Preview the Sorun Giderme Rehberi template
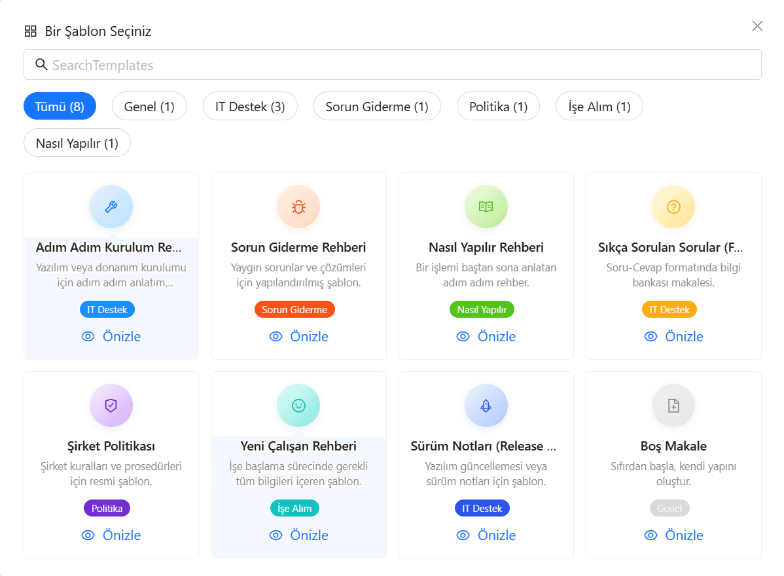 (x=298, y=337)
